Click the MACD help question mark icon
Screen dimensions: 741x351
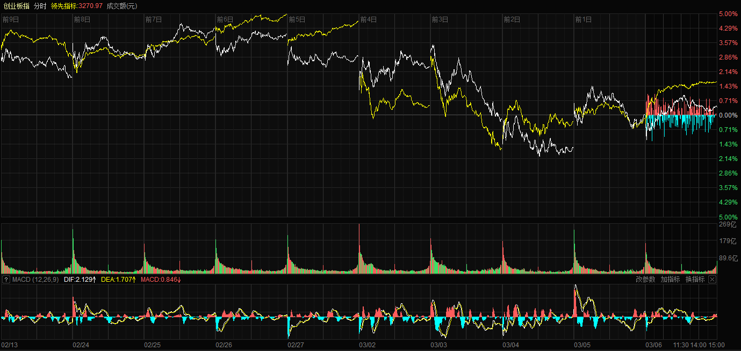tap(6, 280)
